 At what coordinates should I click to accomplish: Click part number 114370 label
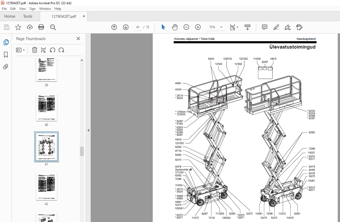point(290,218)
